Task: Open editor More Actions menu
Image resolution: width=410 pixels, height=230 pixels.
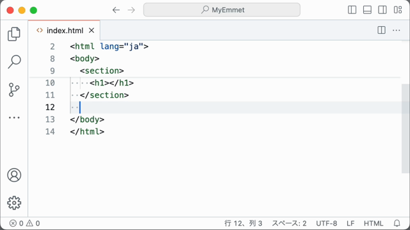Action: tap(397, 30)
